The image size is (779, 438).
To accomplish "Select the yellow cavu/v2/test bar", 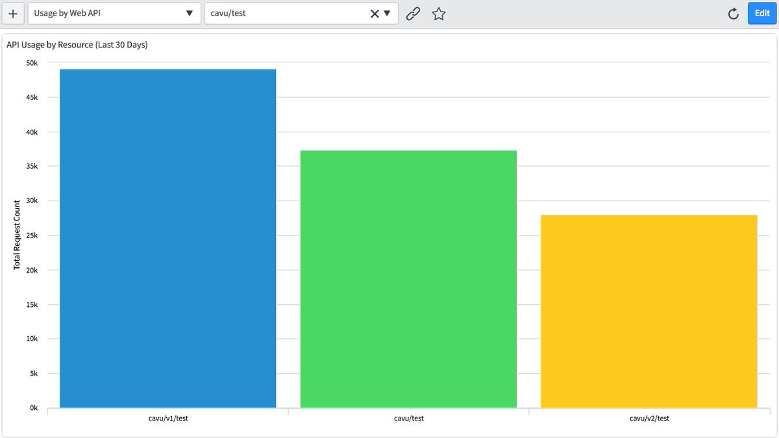I will tap(649, 311).
